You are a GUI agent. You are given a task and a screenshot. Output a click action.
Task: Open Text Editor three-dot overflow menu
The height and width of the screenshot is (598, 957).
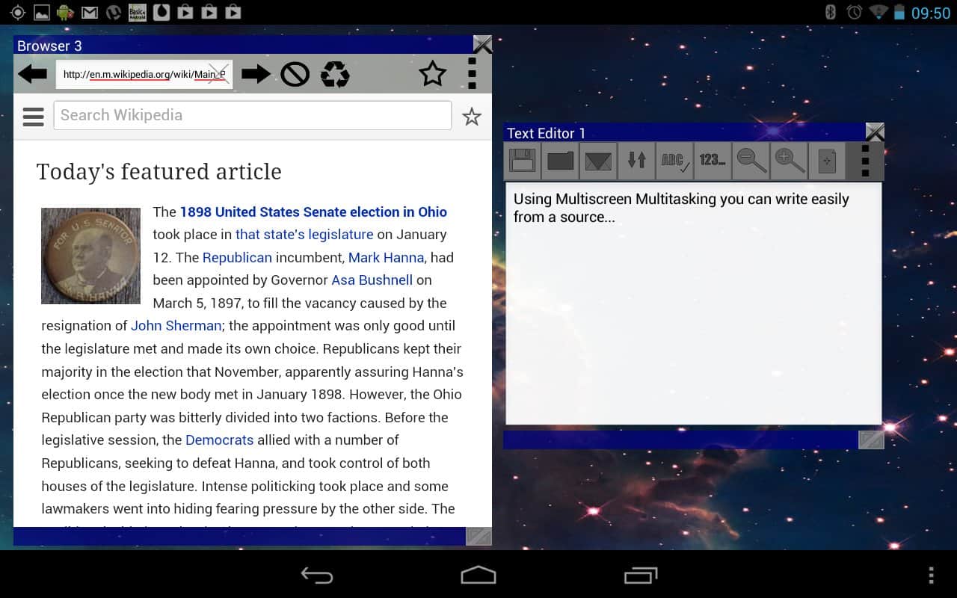click(865, 161)
